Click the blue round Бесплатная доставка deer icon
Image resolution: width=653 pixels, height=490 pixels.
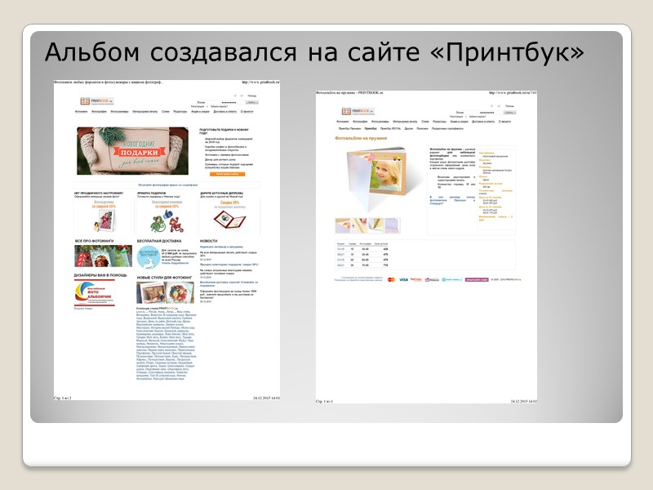click(149, 257)
